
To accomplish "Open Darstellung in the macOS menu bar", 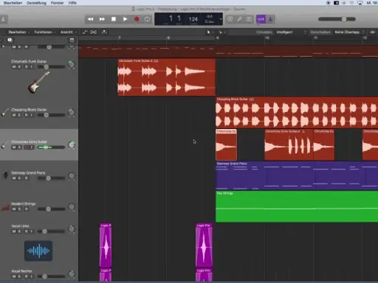I will point(36,3).
